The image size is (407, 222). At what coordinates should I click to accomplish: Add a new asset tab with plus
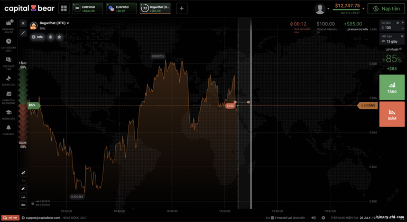(x=181, y=8)
